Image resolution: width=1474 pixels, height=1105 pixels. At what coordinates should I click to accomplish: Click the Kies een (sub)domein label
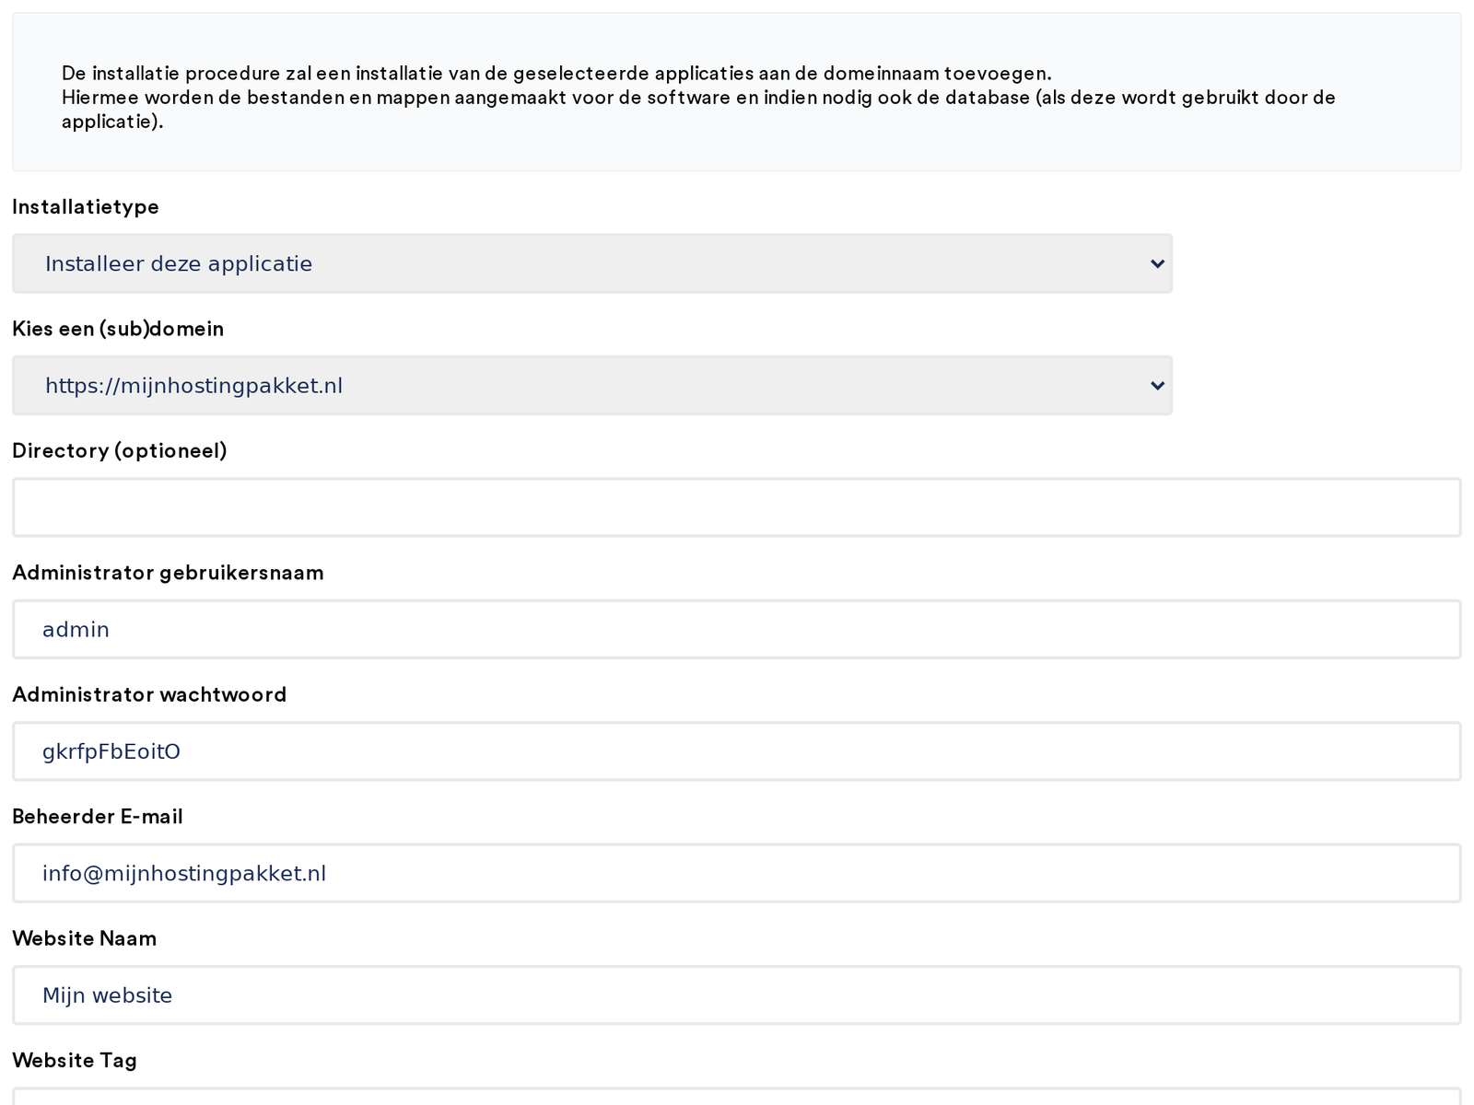pyautogui.click(x=118, y=329)
